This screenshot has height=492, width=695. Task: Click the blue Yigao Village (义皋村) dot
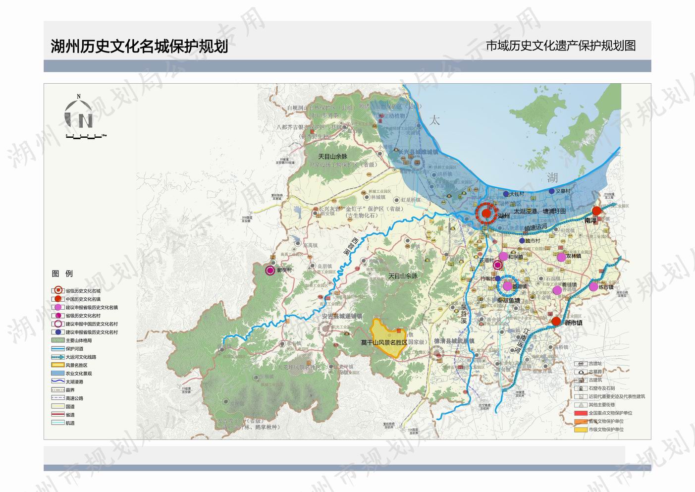click(x=551, y=191)
